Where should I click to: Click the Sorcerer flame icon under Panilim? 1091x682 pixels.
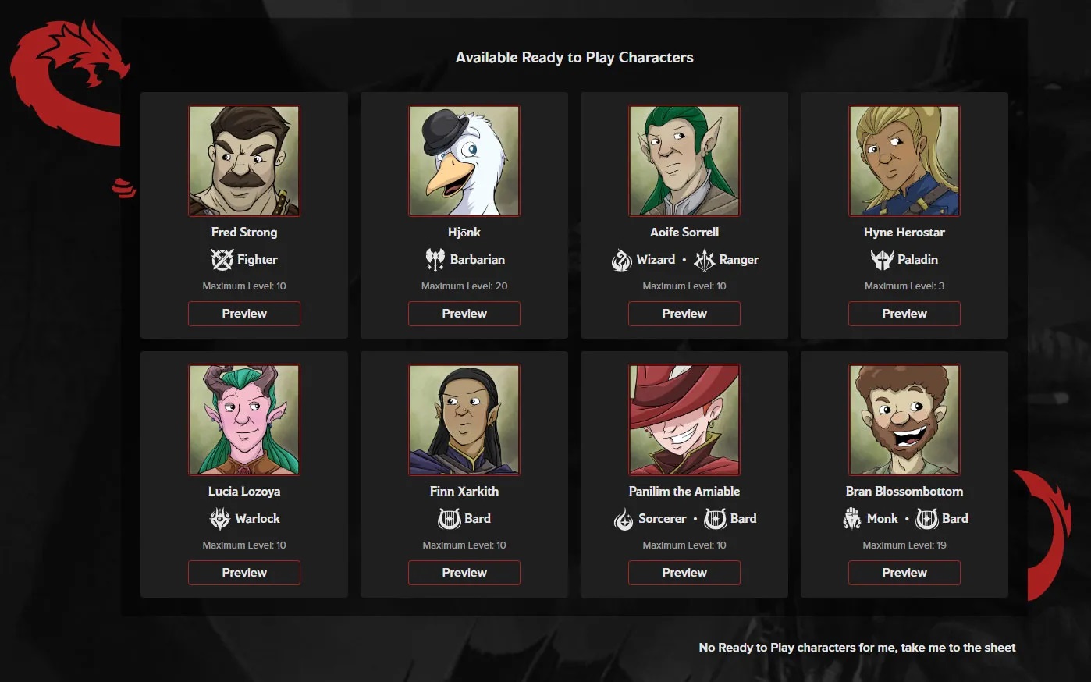pyautogui.click(x=624, y=519)
